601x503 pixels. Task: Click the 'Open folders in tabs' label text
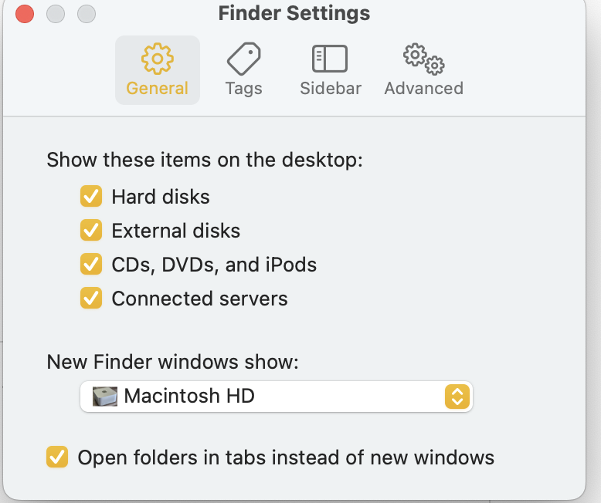(x=286, y=457)
